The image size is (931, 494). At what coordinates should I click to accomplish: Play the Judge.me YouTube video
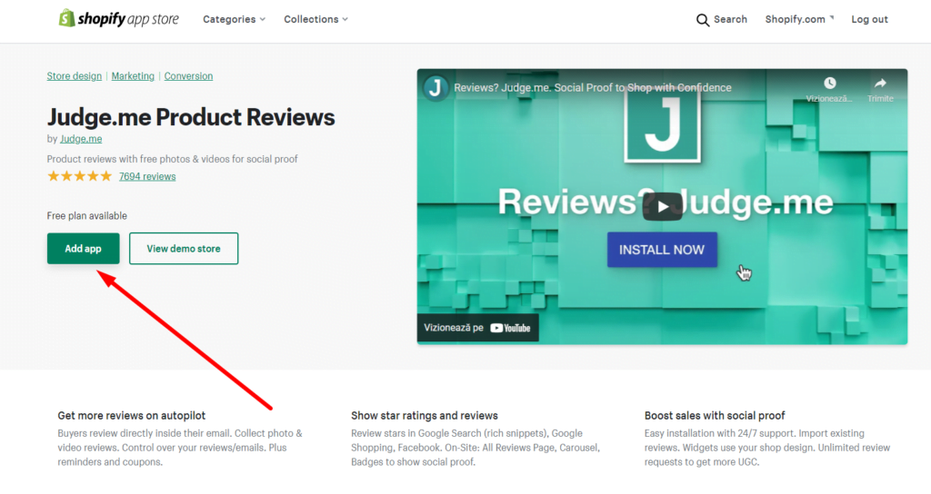(x=662, y=206)
